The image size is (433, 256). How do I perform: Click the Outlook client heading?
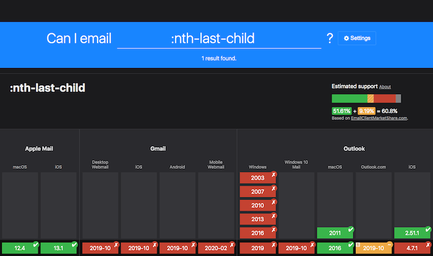coord(354,148)
